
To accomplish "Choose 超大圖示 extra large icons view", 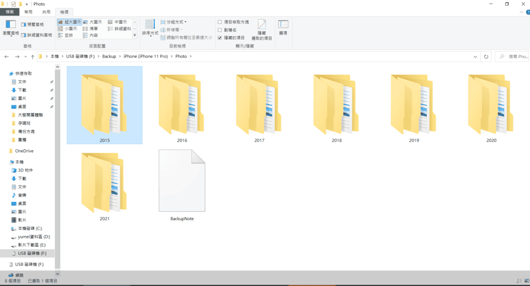I will [x=69, y=22].
